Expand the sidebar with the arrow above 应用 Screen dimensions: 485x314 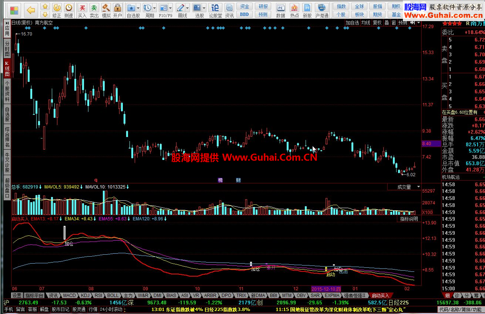pos(7,23)
